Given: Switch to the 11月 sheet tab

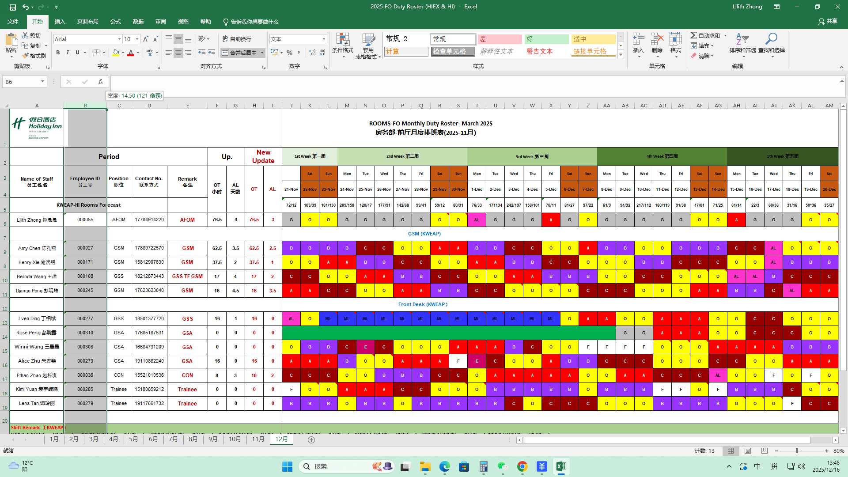Looking at the screenshot, I should [258, 439].
